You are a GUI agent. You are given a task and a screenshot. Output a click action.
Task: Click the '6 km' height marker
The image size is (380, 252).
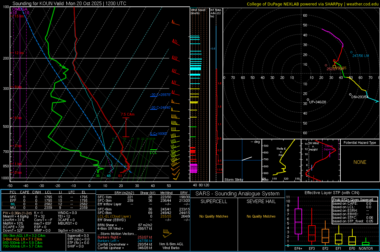point(18,118)
